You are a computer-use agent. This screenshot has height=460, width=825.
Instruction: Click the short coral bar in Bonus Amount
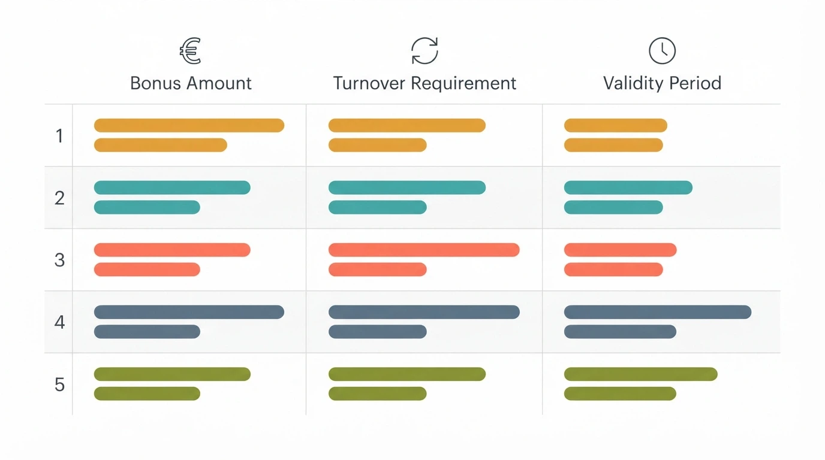(147, 270)
